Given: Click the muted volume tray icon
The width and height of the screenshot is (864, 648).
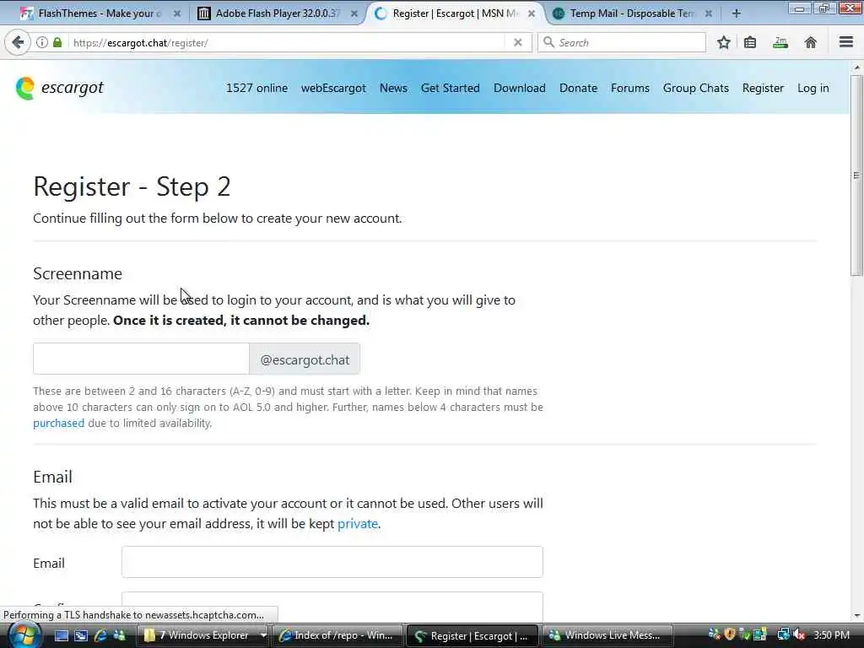Looking at the screenshot, I should [x=800, y=635].
